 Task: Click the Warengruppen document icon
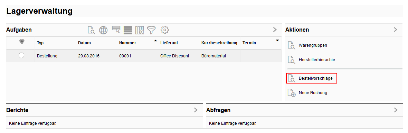292,45
